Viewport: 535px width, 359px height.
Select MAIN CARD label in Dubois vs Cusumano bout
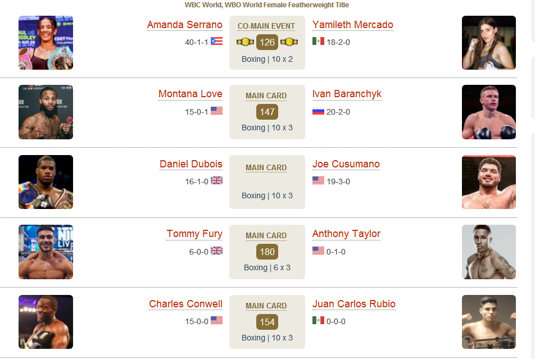point(266,167)
